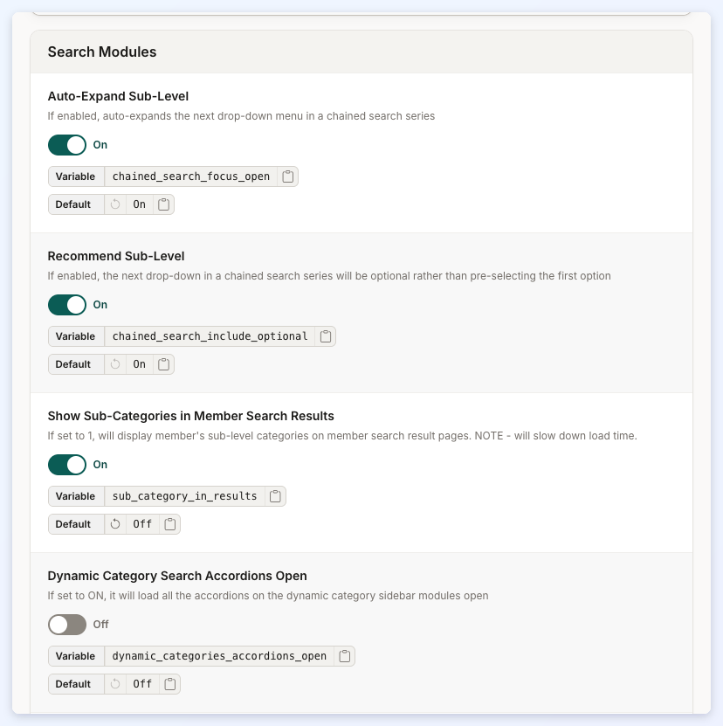Enable Dynamic Category Search Accordions Open switch
The width and height of the screenshot is (723, 726).
coord(67,625)
